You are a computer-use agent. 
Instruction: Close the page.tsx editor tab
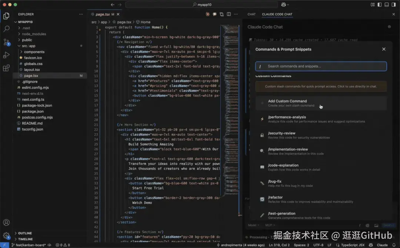click(x=118, y=14)
